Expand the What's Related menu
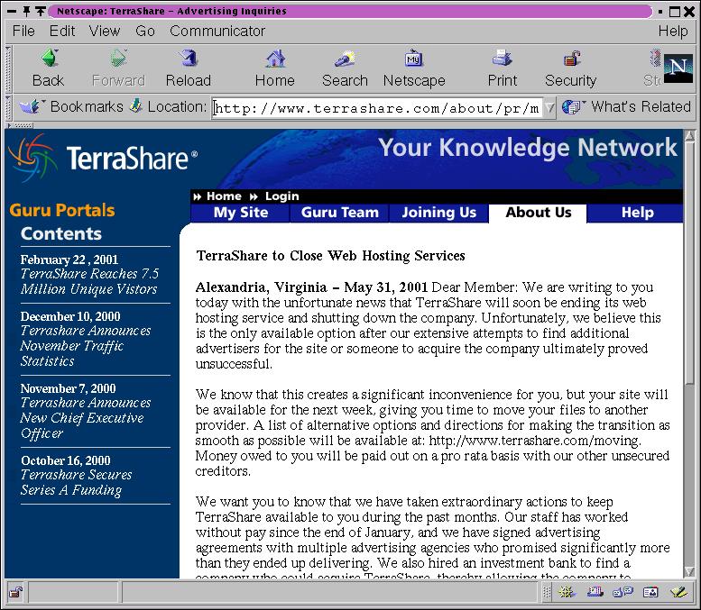This screenshot has width=701, height=610. [628, 107]
